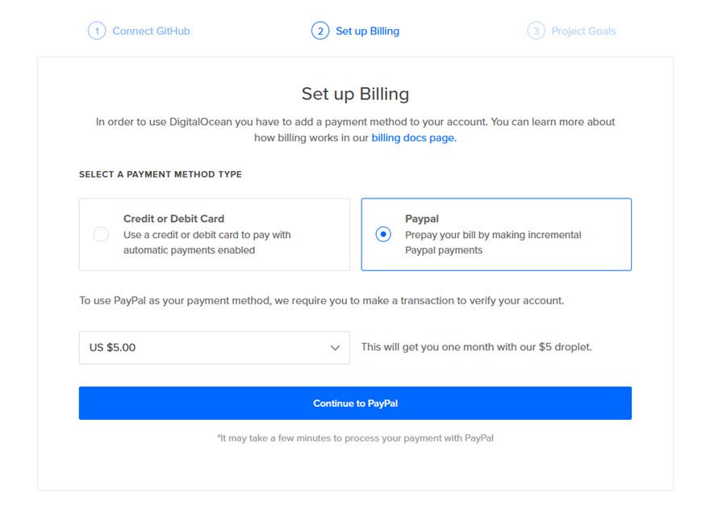Select the Paypal radio button

[383, 235]
